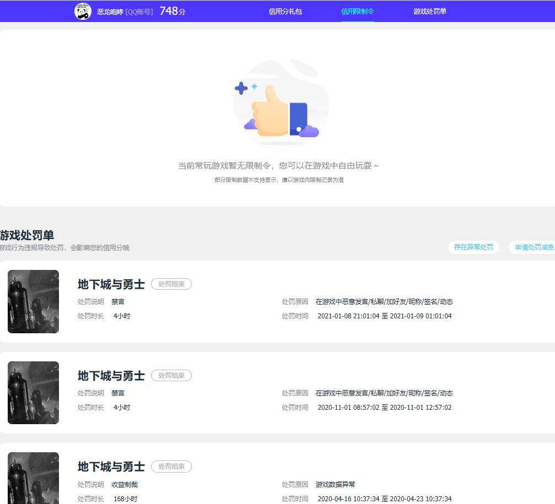Click 处罚结束 badge on third penalty
The width and height of the screenshot is (555, 504).
tap(171, 467)
